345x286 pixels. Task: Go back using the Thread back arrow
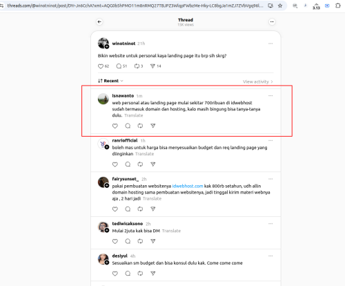tap(99, 22)
